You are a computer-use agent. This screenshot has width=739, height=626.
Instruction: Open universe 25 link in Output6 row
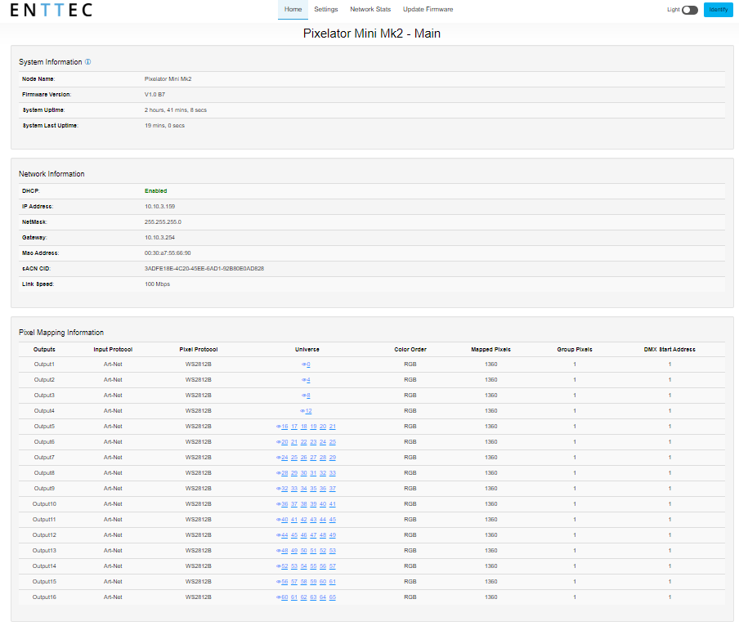(x=332, y=442)
